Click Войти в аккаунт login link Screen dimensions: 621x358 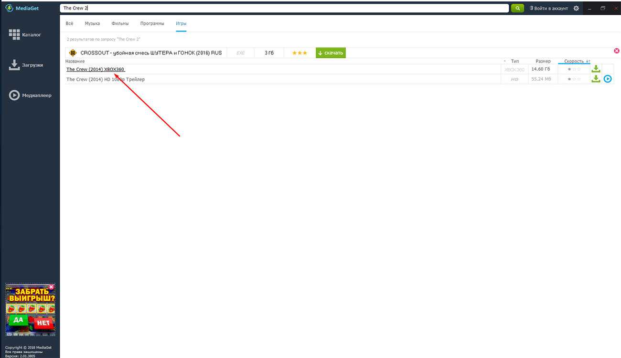point(549,8)
